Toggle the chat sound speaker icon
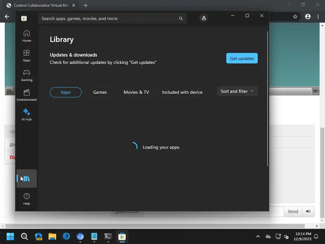 308,211
